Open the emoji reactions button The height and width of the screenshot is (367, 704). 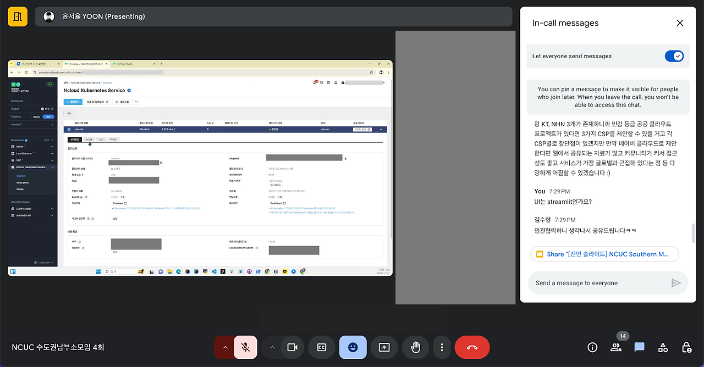pyautogui.click(x=353, y=347)
